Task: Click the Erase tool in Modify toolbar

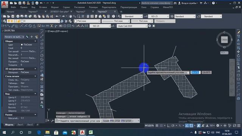Action: coord(239,32)
